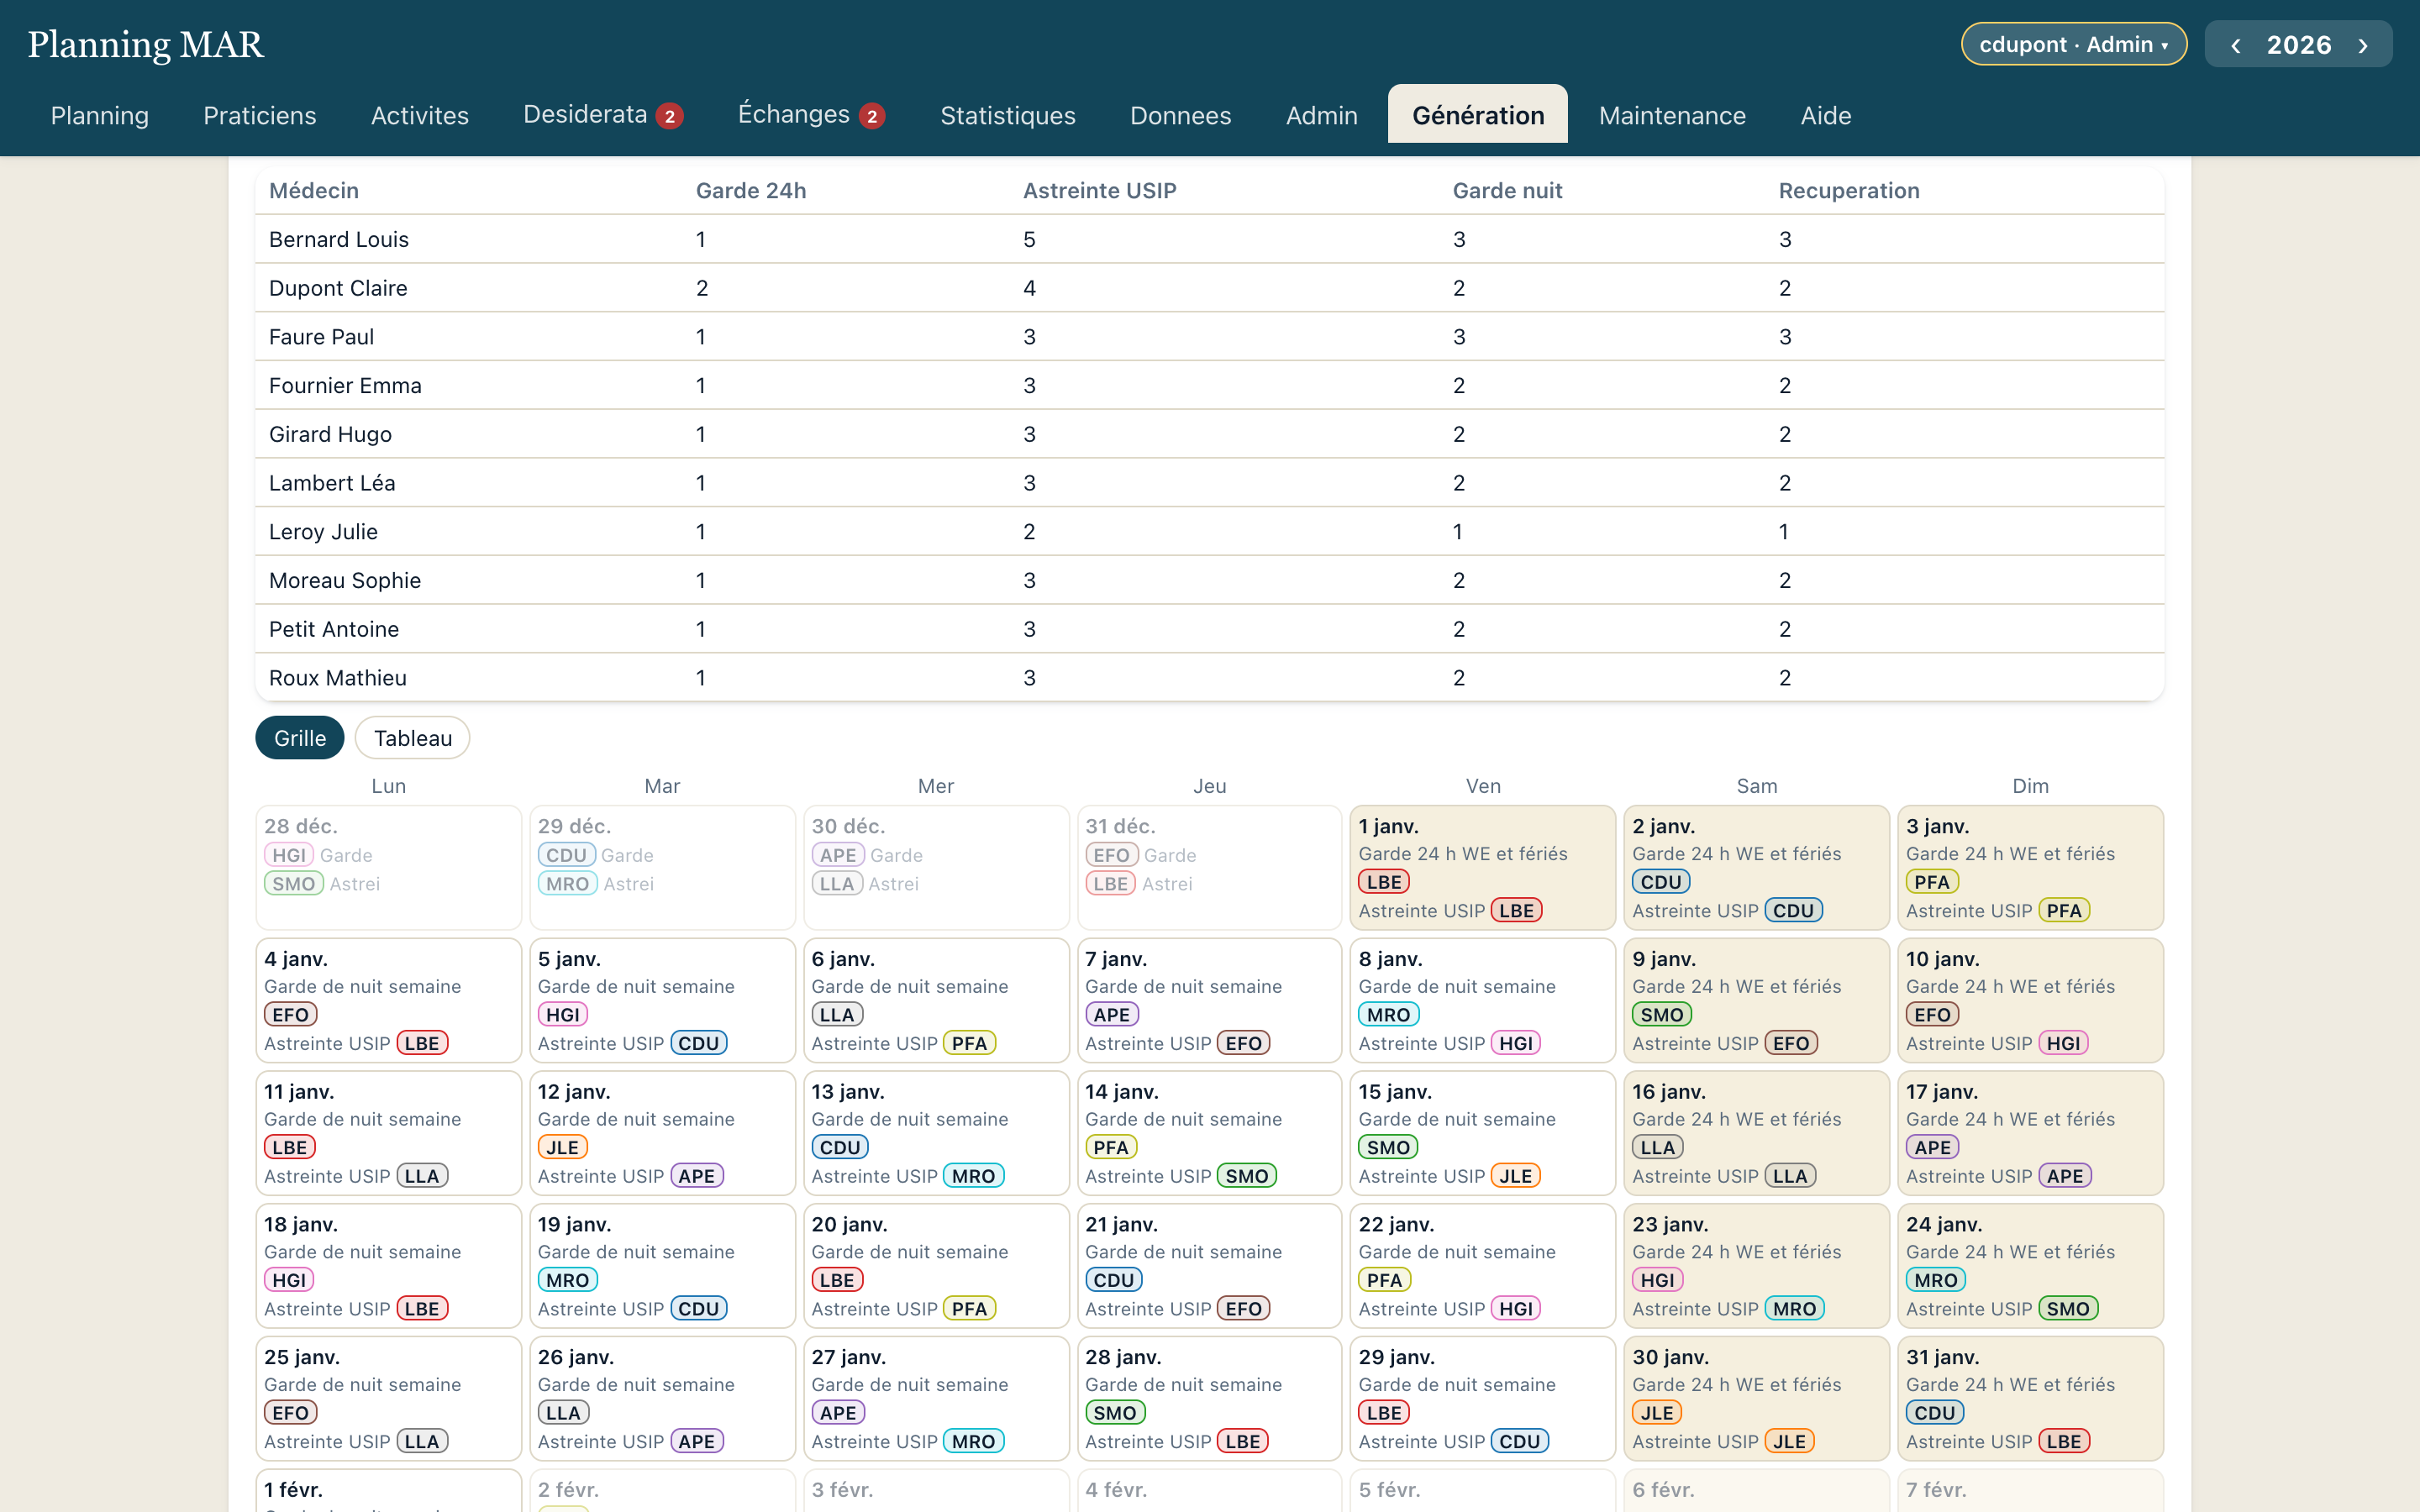Go to previous year using left chevron
Viewport: 2420px width, 1512px height.
(2235, 45)
